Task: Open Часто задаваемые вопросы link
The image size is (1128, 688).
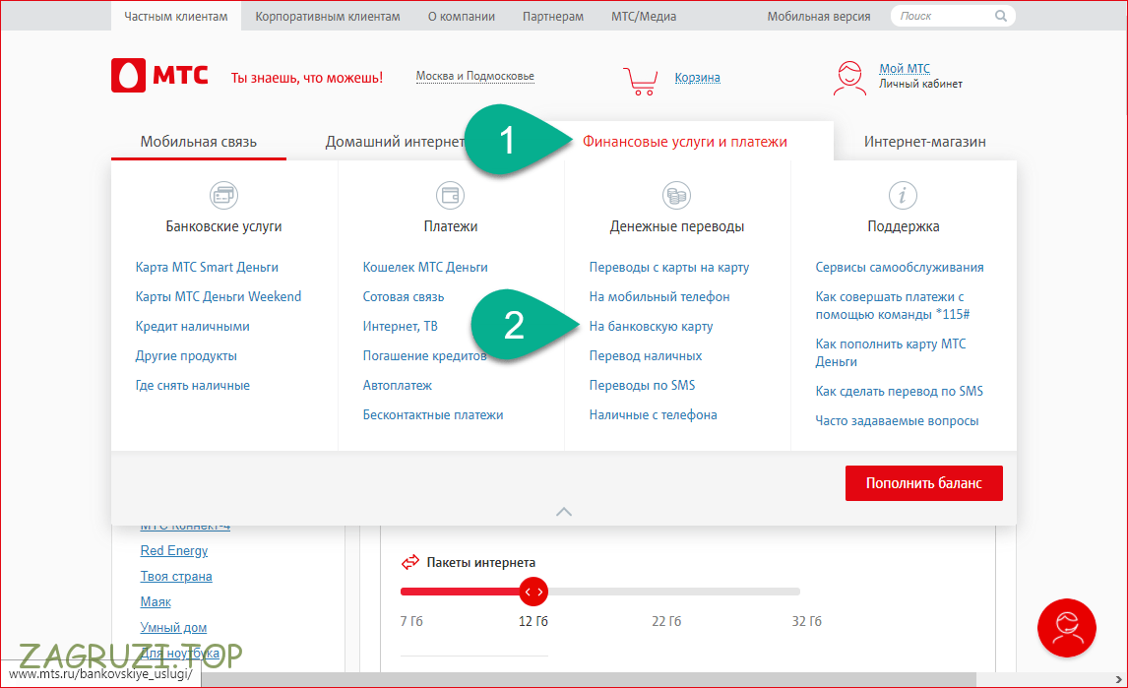Action: tap(897, 420)
